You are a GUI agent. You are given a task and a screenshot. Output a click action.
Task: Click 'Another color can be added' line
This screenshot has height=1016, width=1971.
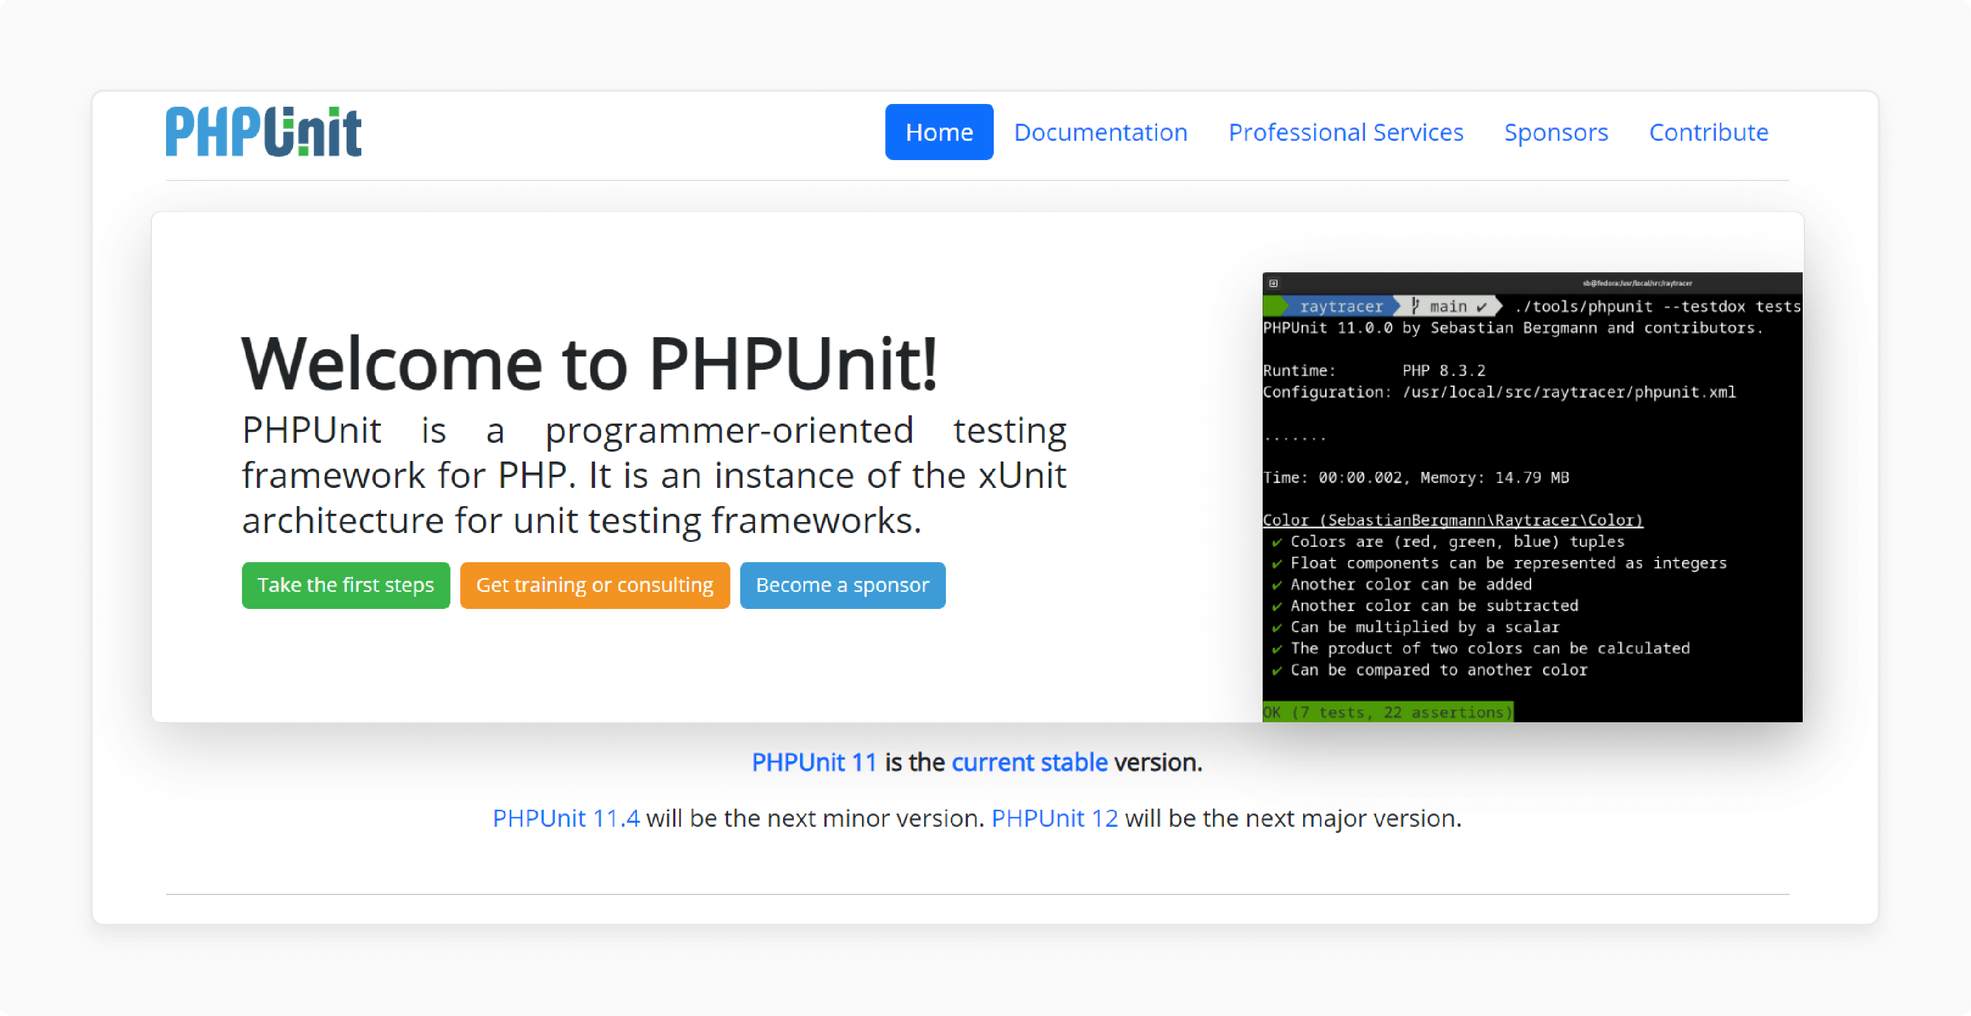[x=1401, y=585]
